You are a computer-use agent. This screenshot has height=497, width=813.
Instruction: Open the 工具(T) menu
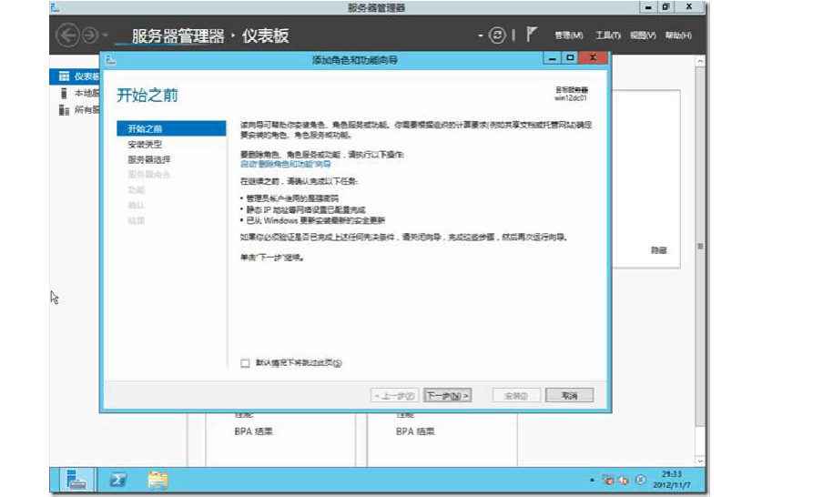607,35
